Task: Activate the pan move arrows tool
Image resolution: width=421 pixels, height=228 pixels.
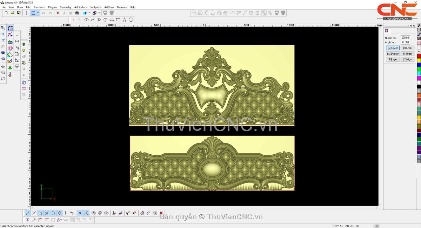Action: coord(3,66)
